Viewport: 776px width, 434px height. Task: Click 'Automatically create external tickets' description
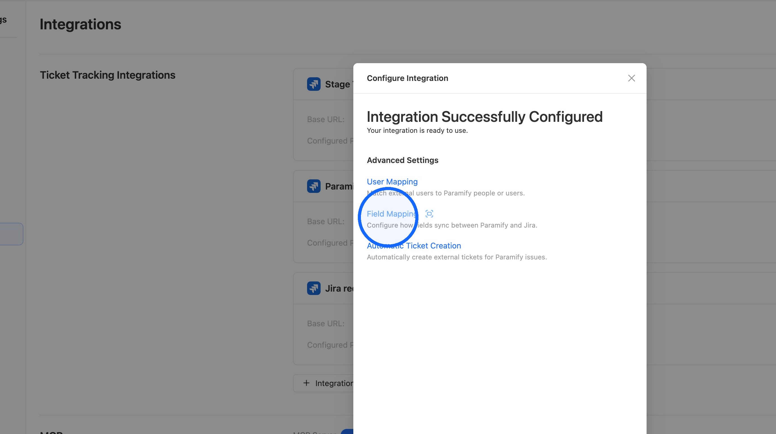click(457, 257)
